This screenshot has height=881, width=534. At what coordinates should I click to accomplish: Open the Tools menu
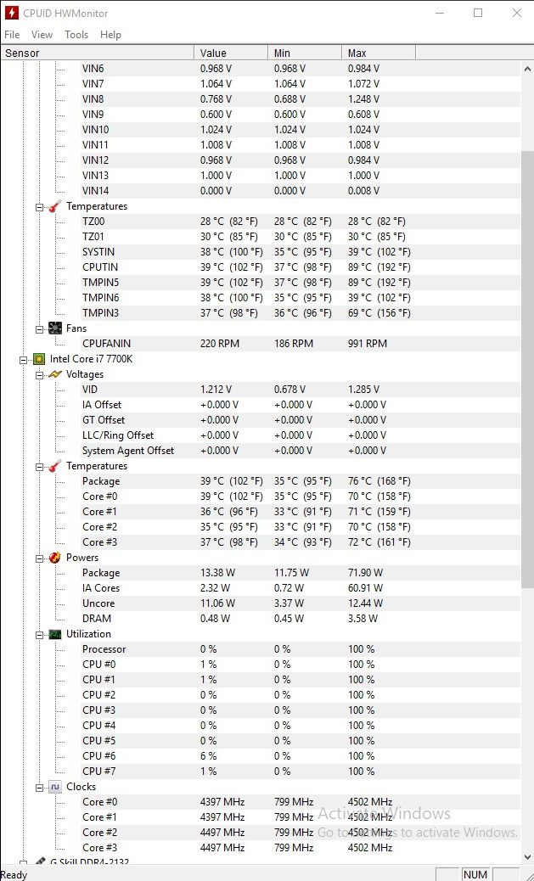pos(76,35)
